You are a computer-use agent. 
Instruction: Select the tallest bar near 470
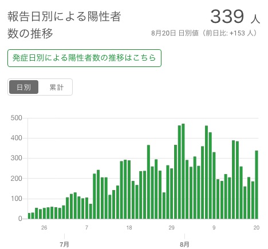tap(183, 171)
